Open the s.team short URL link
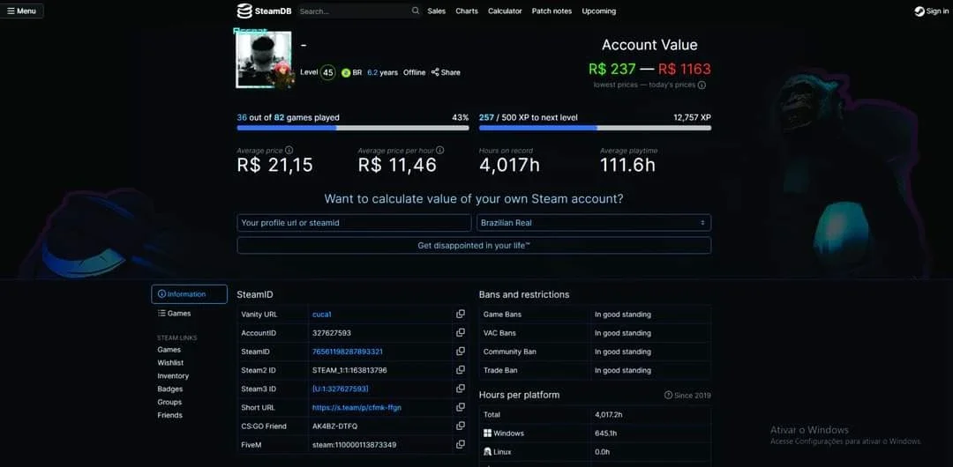The width and height of the screenshot is (953, 467). 356,407
